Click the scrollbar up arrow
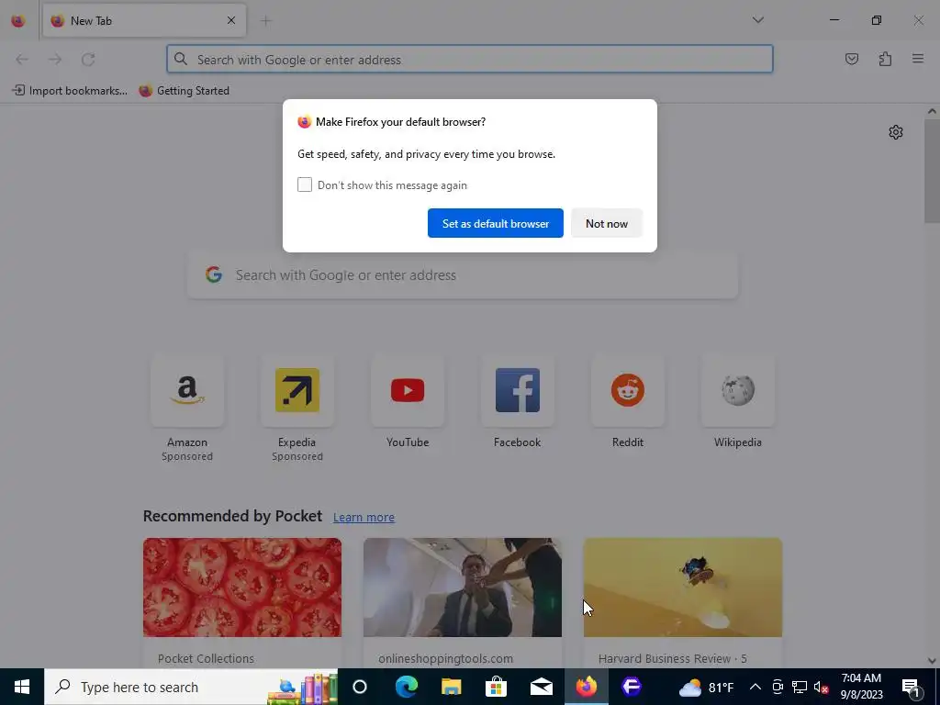 click(x=932, y=111)
